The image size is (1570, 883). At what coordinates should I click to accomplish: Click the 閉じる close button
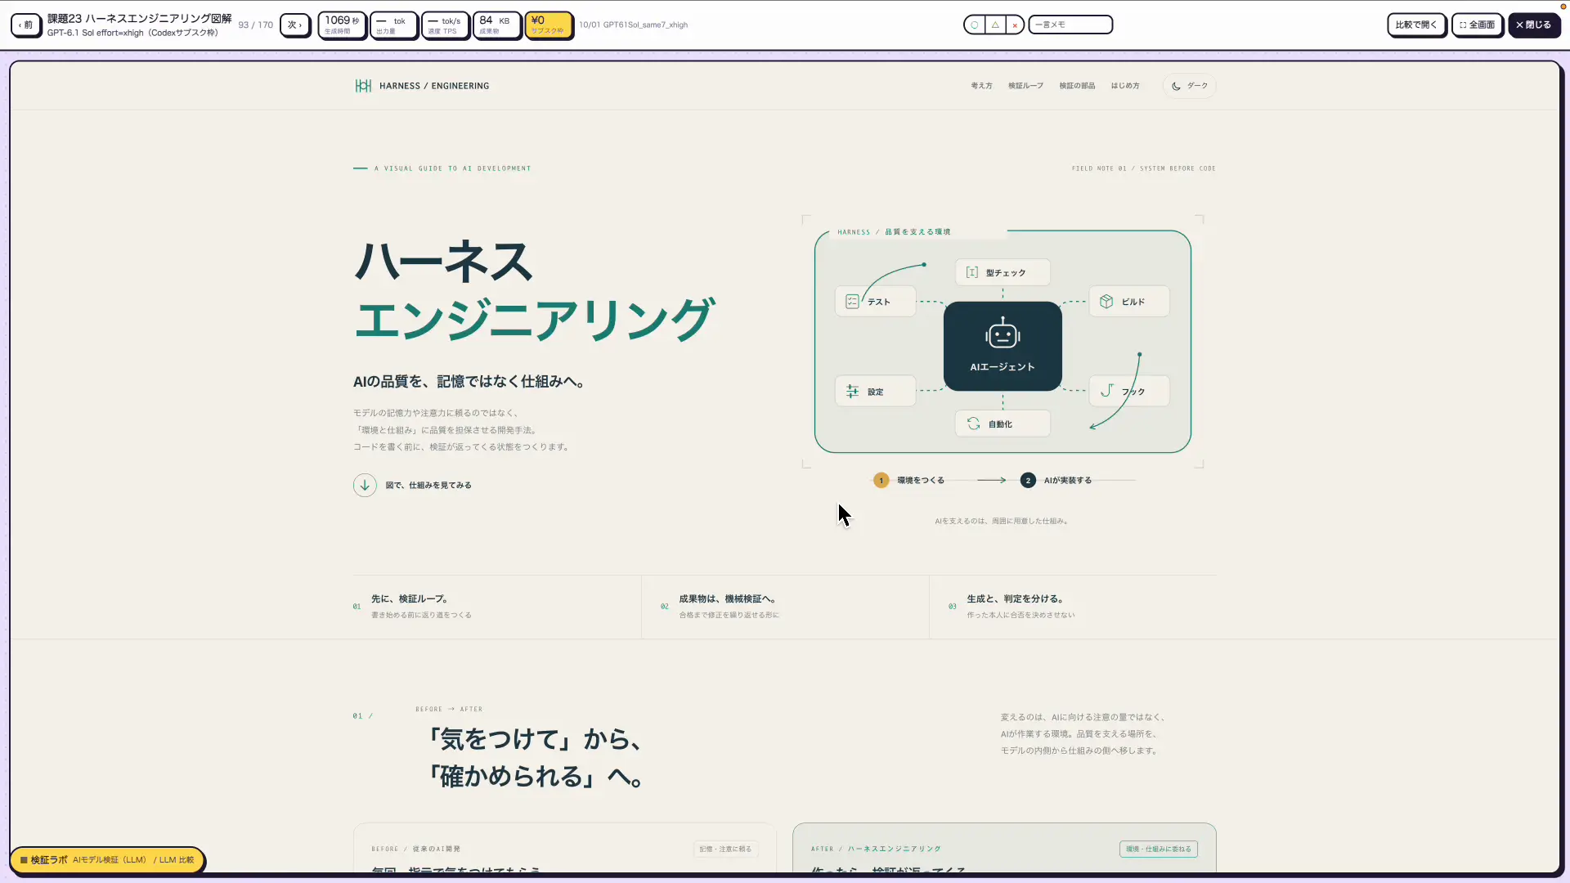tap(1534, 25)
